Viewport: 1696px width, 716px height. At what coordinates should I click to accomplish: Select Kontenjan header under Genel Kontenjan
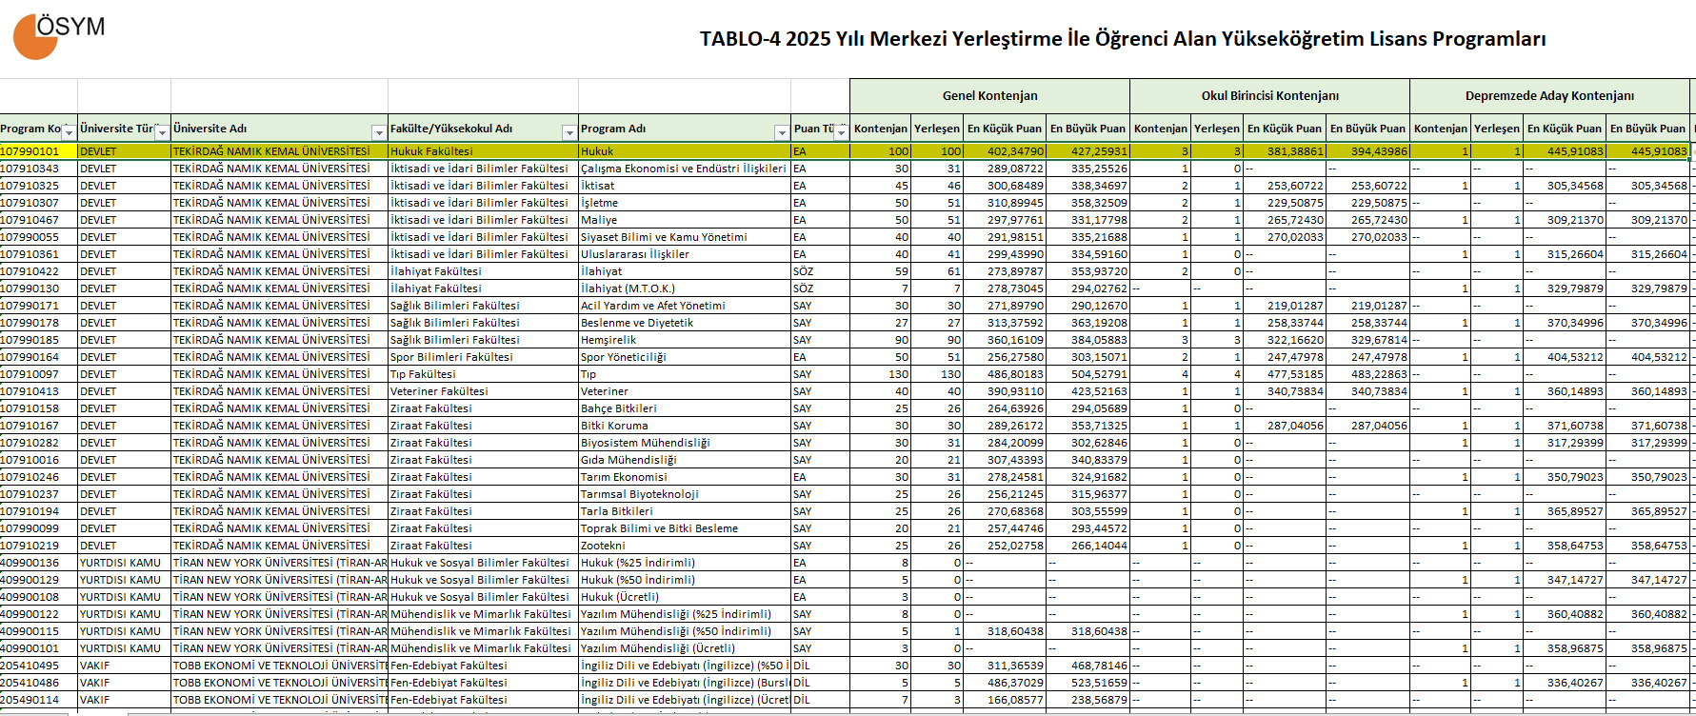pyautogui.click(x=880, y=129)
